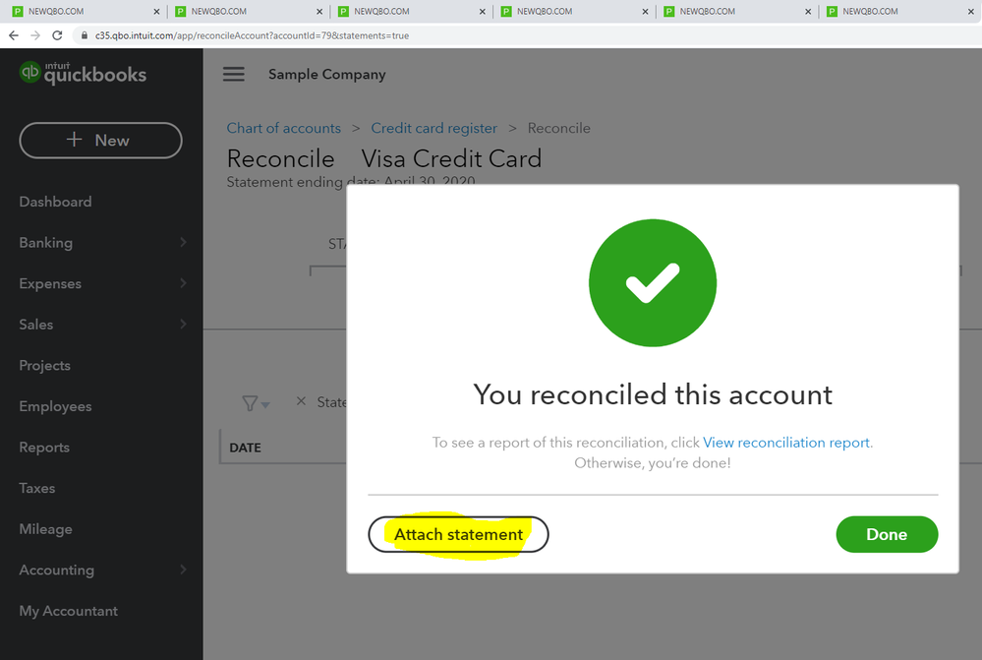Click the + New button
The height and width of the screenshot is (660, 982).
pyautogui.click(x=100, y=141)
